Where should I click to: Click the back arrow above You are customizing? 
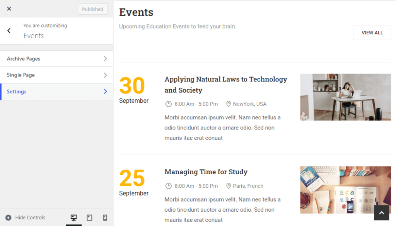tap(9, 31)
